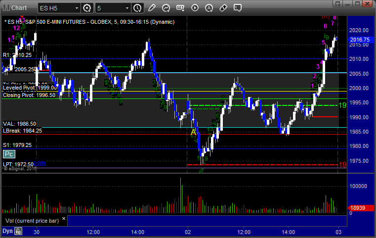Start bar replay play button
The image size is (376, 238).
195,8
